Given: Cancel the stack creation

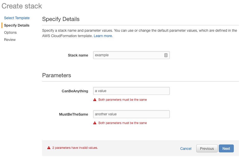Looking at the screenshot, I should pyautogui.click(x=186, y=149).
